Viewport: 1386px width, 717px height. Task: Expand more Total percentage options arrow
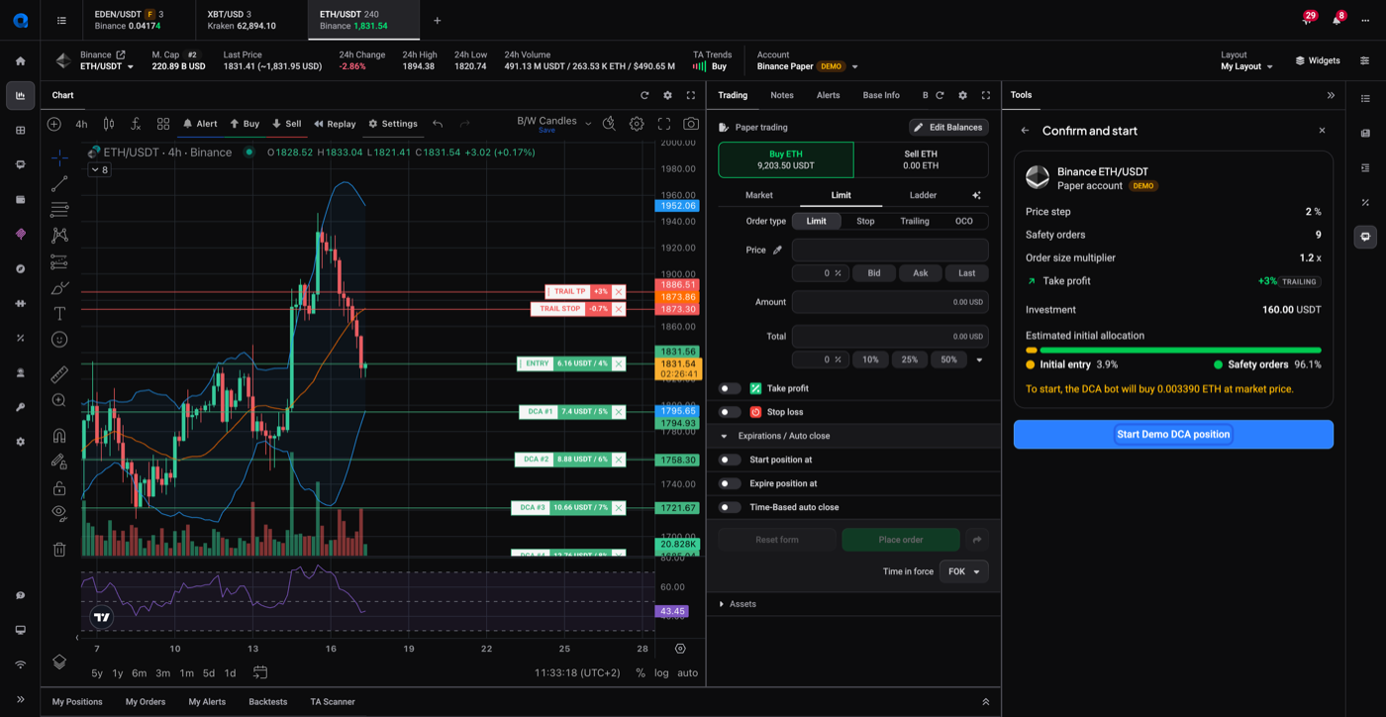click(980, 359)
